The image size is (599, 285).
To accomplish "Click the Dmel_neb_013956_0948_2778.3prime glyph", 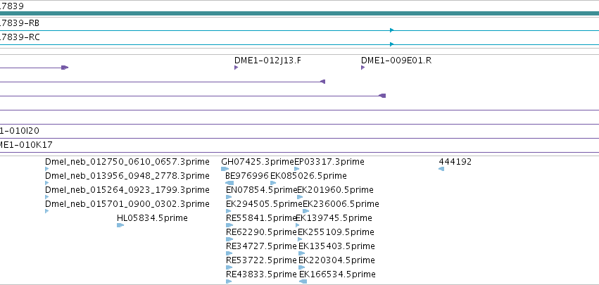I will pyautogui.click(x=46, y=183).
